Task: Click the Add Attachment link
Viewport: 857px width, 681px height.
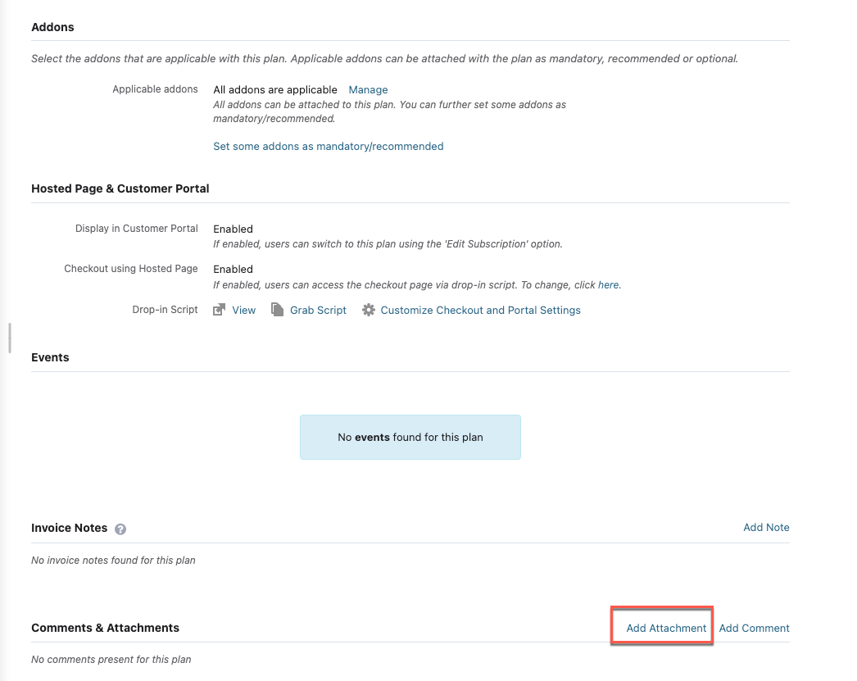Action: [666, 629]
